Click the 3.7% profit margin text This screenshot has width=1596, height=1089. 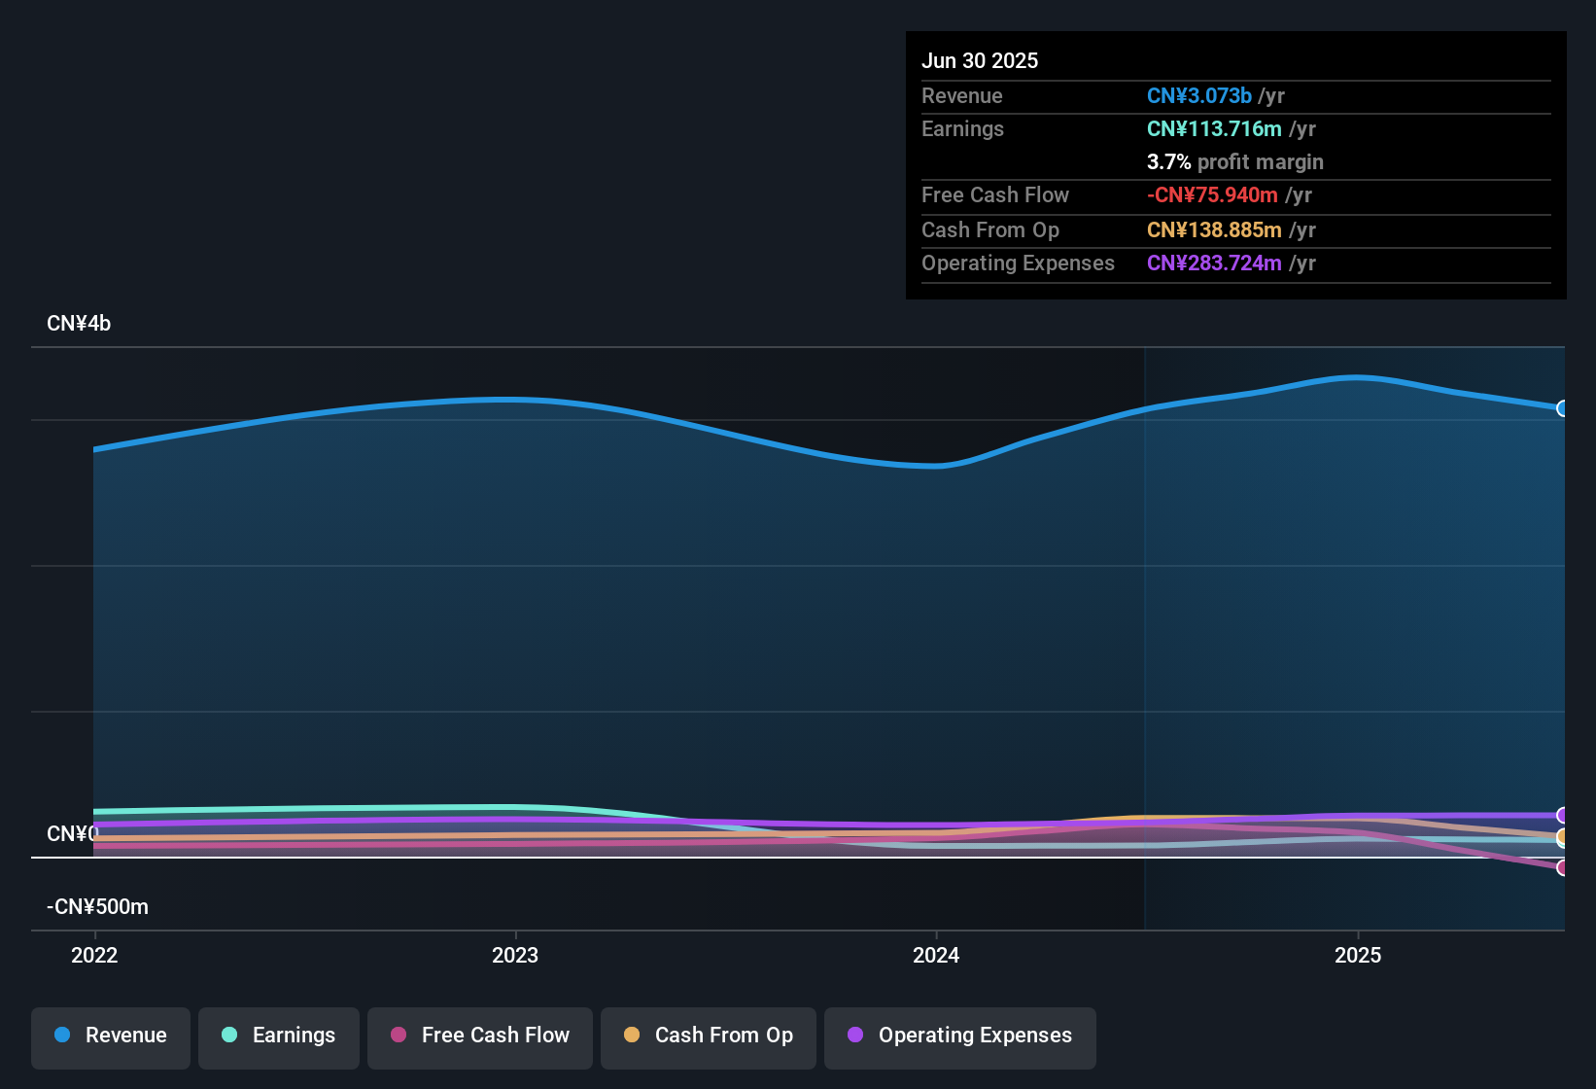[x=1234, y=161]
